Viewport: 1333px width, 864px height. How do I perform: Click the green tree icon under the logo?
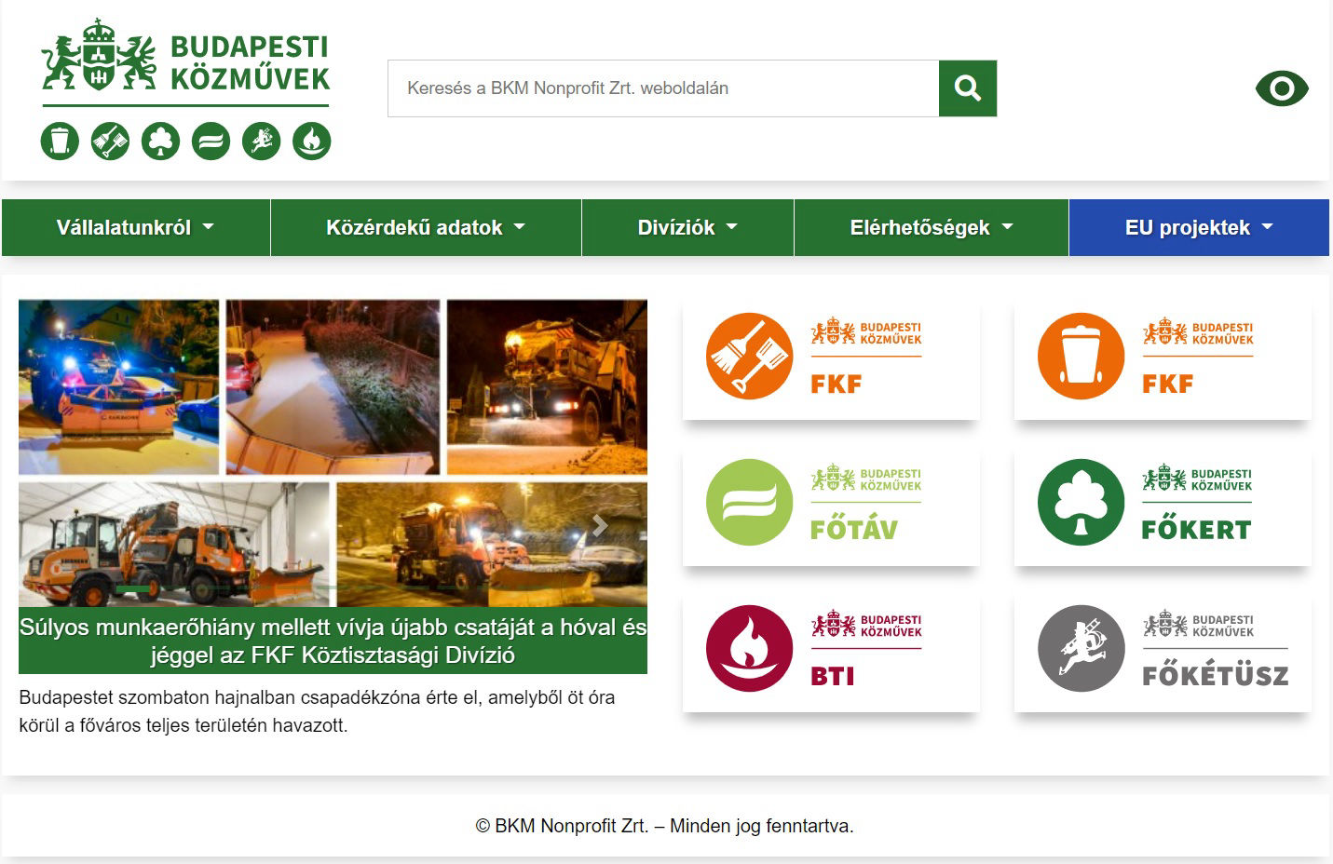pos(160,142)
